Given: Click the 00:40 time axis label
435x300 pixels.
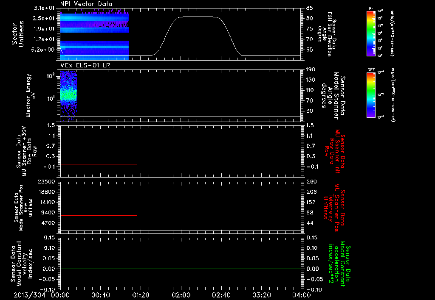Looking at the screenshot, I should tap(100, 295).
